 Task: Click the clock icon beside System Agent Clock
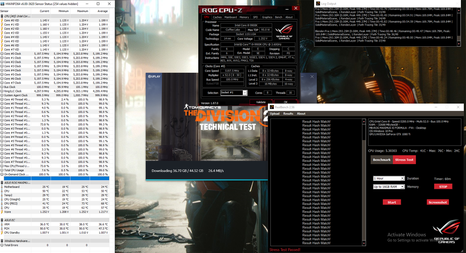(2, 95)
